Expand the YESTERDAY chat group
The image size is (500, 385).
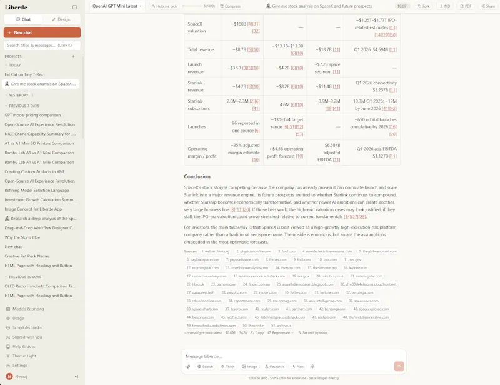pos(19,95)
